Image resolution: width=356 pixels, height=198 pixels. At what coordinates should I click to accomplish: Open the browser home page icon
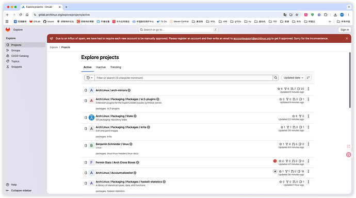[27, 15]
